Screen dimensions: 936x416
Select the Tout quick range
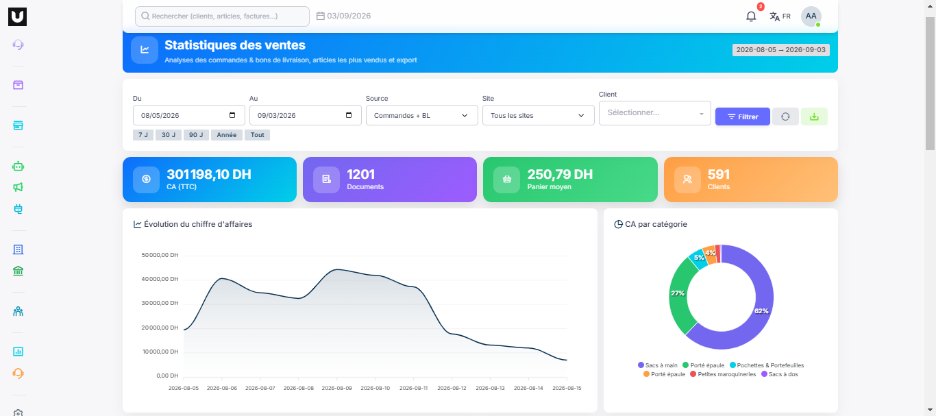258,135
